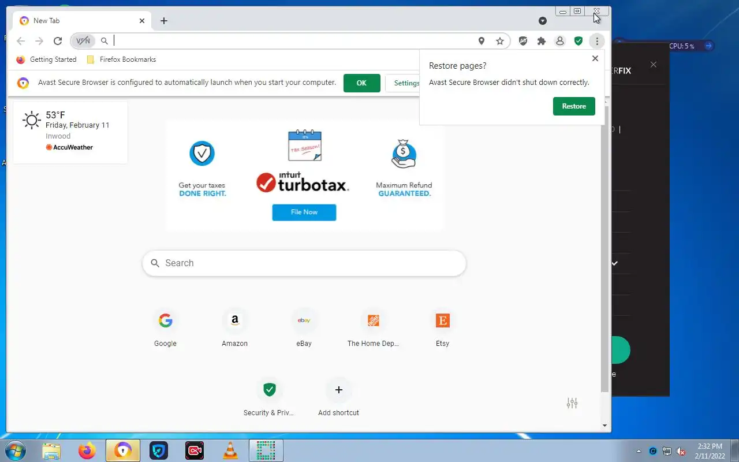Open the Windows Start button
The image size is (739, 462).
pos(16,450)
